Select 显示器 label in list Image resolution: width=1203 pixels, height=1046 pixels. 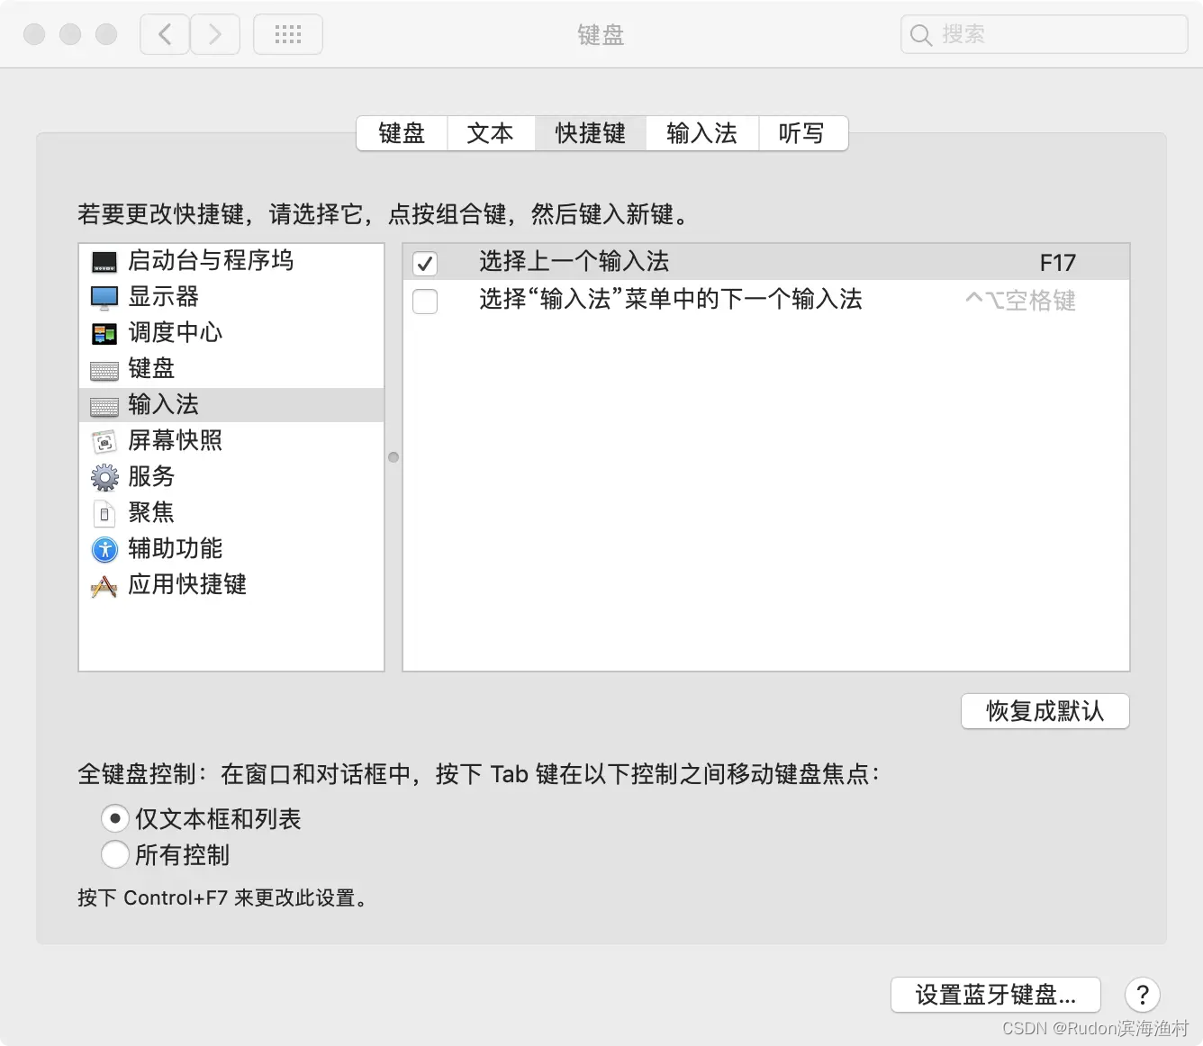[163, 297]
